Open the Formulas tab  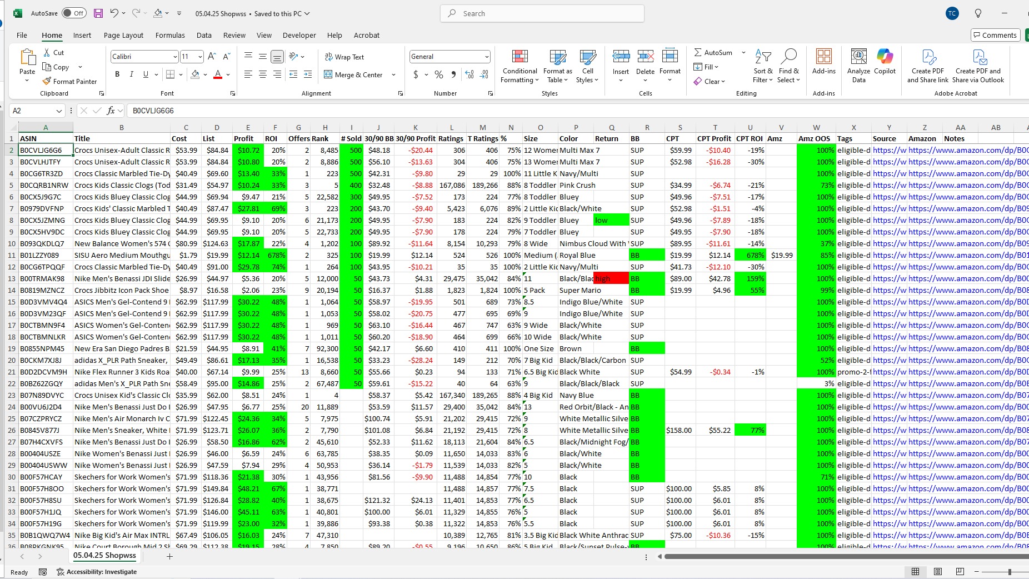click(x=170, y=35)
